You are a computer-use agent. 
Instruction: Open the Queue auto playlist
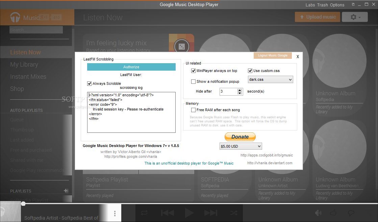coord(17,120)
